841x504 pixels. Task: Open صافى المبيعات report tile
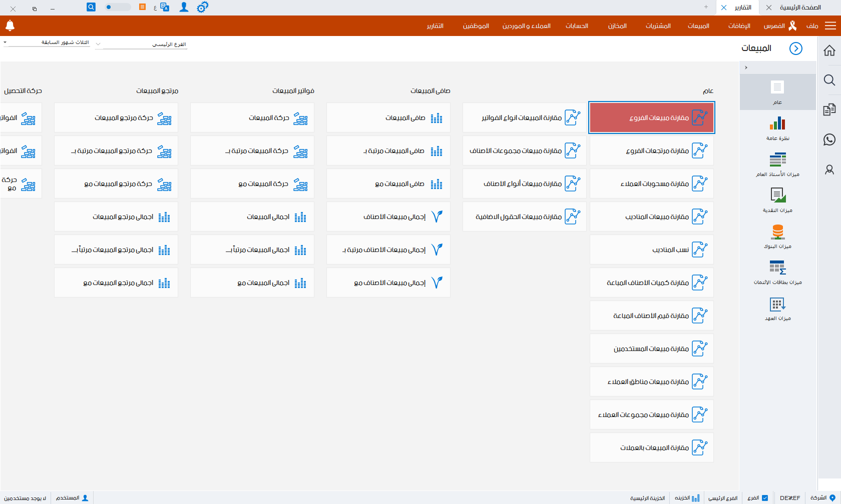(388, 118)
